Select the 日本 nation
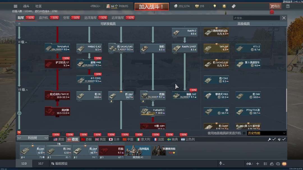 click(114, 139)
